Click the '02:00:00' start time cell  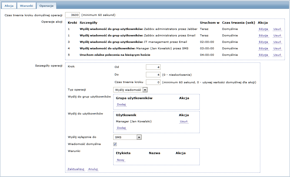(x=207, y=42)
